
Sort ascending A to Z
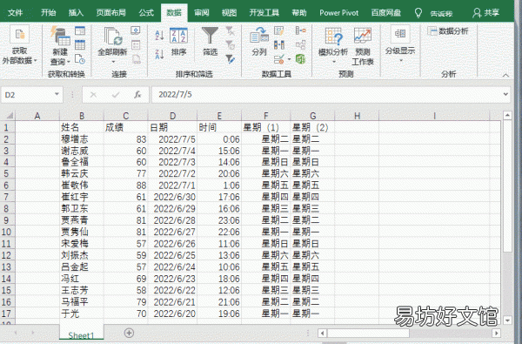point(159,35)
